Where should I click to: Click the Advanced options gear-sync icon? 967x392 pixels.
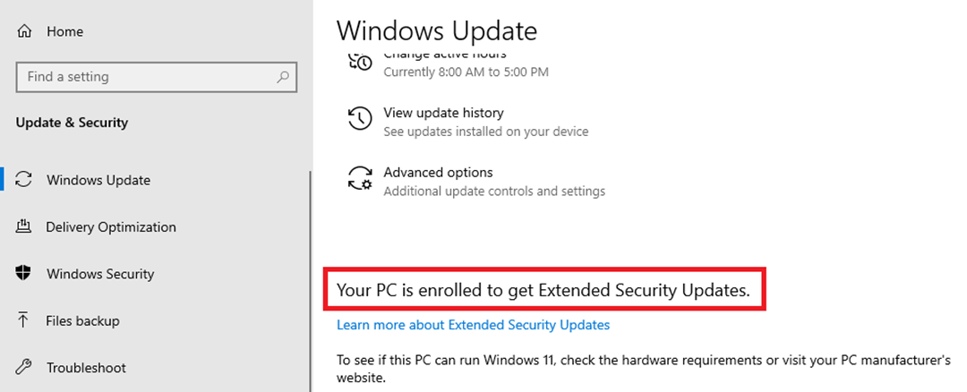[360, 179]
